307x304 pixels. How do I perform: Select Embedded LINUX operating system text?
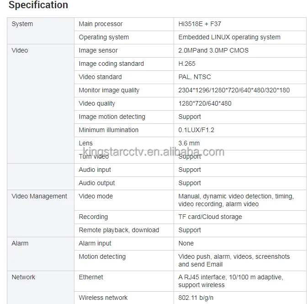[229, 37]
